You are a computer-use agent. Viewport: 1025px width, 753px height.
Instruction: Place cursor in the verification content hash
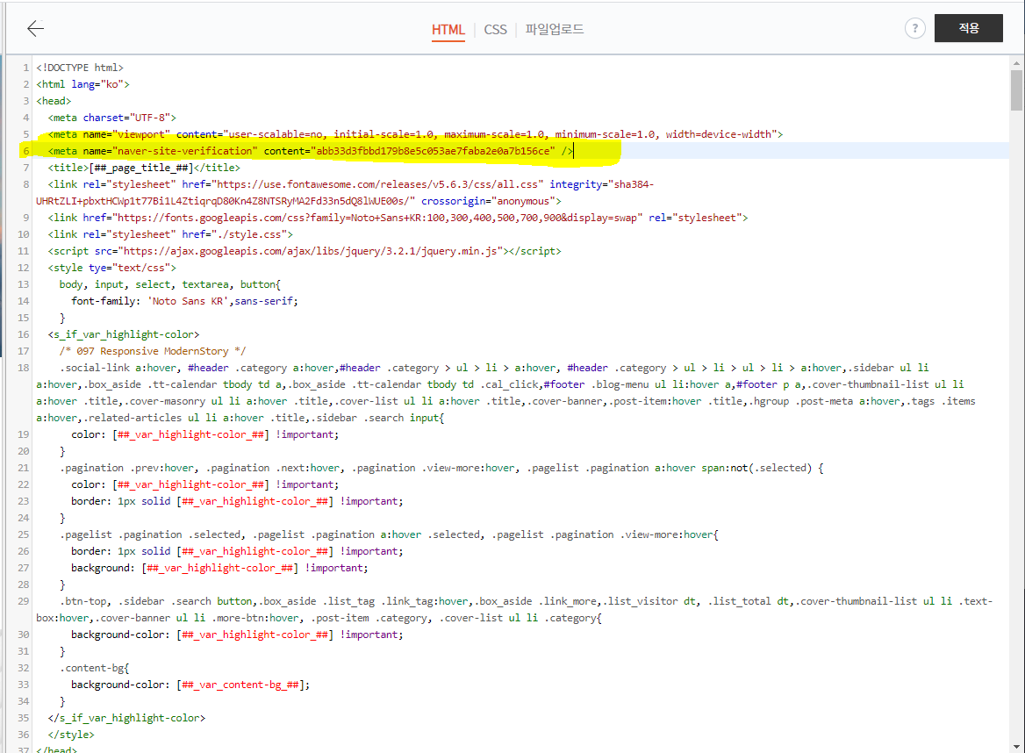tap(433, 151)
